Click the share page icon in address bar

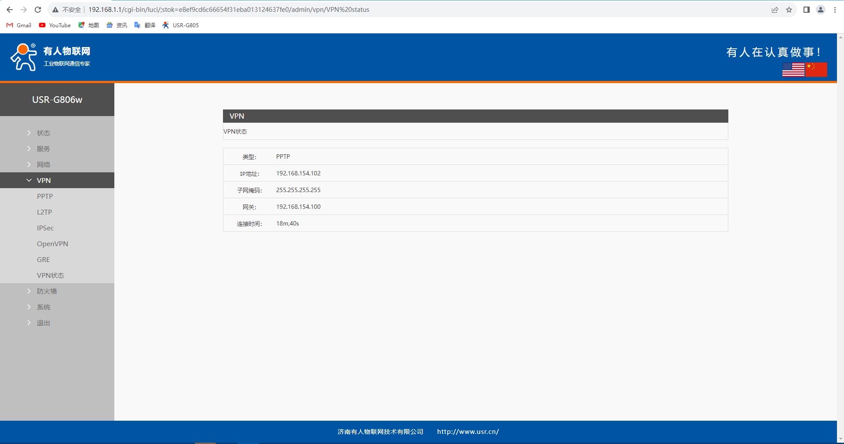[x=775, y=10]
